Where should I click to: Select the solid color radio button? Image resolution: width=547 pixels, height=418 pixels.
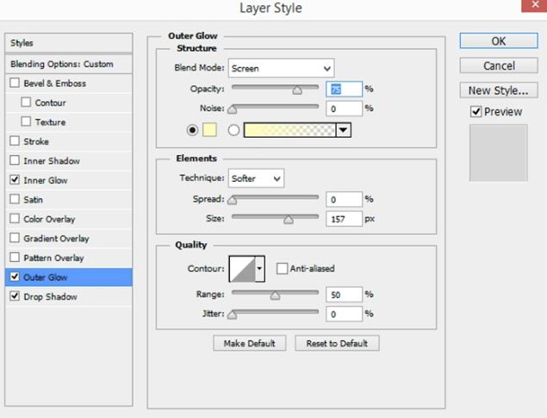[192, 130]
